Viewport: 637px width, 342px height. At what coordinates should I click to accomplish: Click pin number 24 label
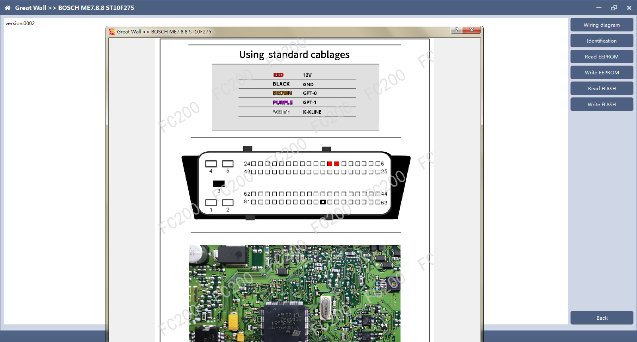pyautogui.click(x=247, y=164)
